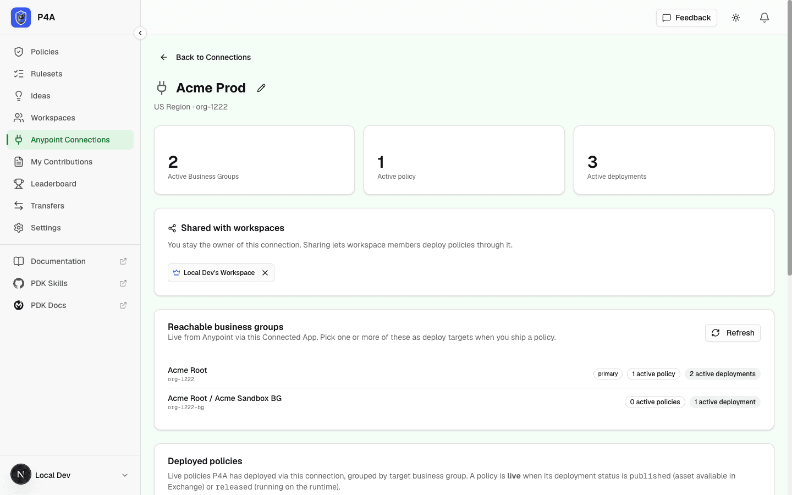This screenshot has width=792, height=495.
Task: Click the '1 active deployment' badge
Action: (725, 402)
